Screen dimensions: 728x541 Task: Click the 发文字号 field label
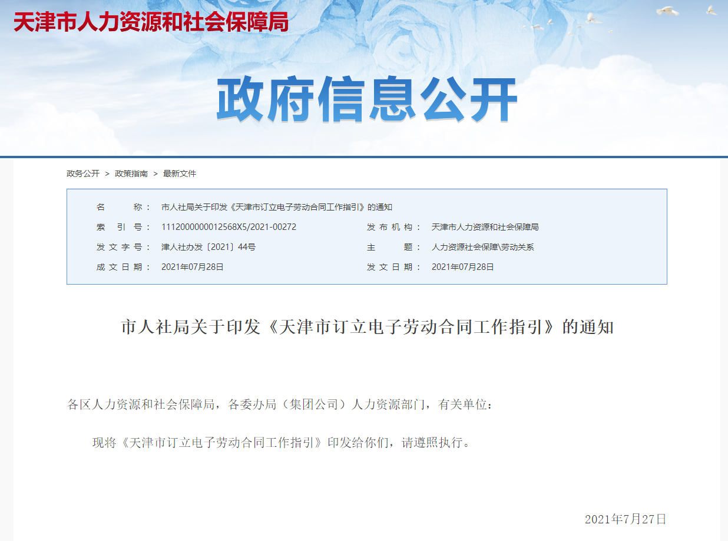pos(120,247)
